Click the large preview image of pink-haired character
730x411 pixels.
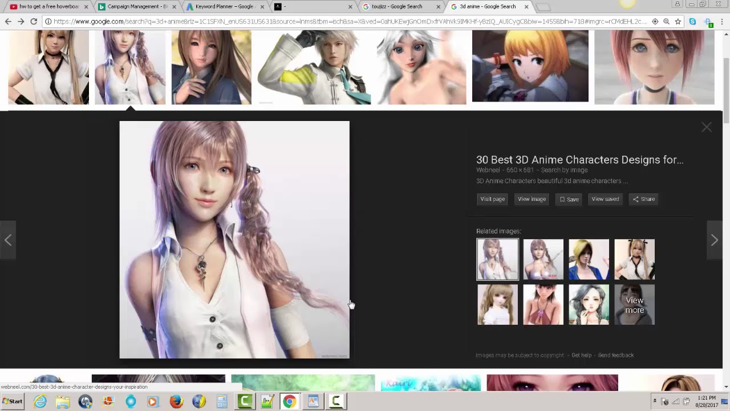point(234,240)
